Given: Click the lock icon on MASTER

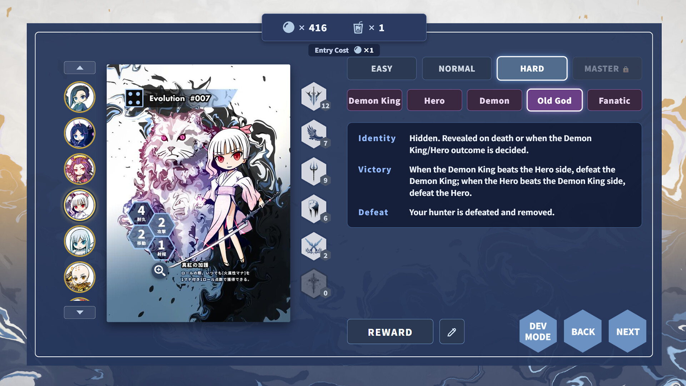Looking at the screenshot, I should point(626,69).
